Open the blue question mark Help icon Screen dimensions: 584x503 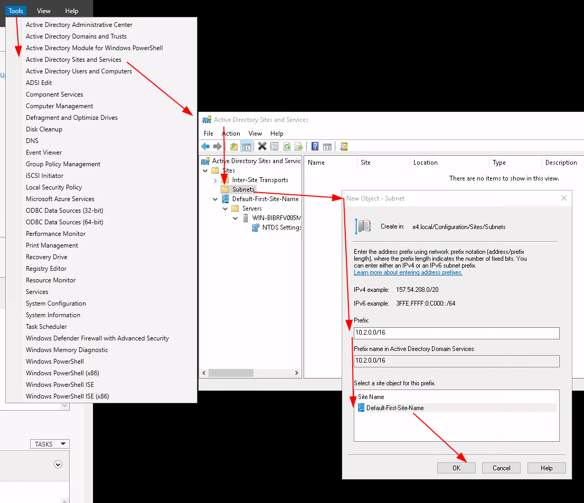pos(315,147)
